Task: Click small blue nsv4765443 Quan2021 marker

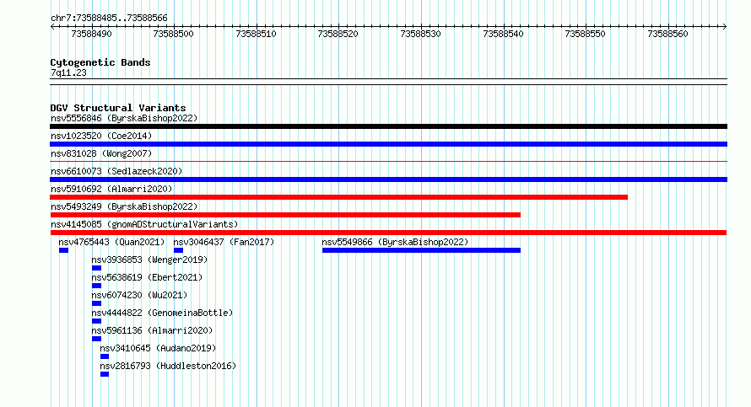Action: [63, 250]
